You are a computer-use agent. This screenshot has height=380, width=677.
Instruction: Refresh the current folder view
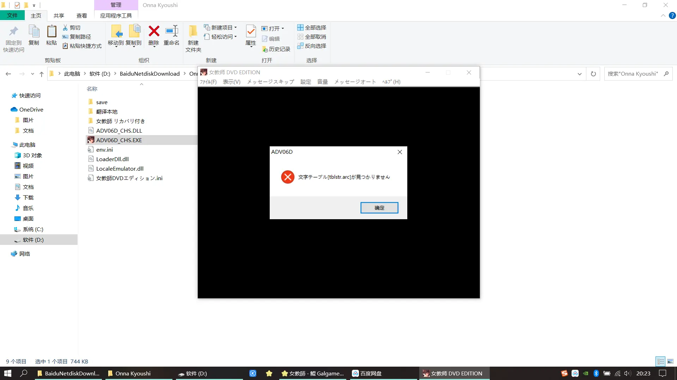[x=593, y=74]
